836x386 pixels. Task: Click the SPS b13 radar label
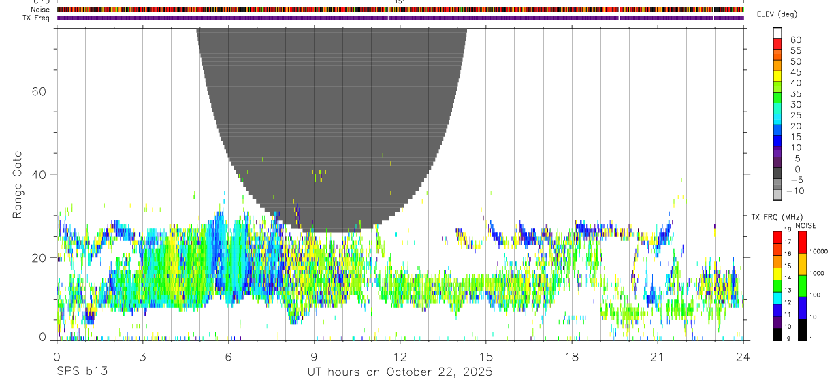click(x=82, y=372)
